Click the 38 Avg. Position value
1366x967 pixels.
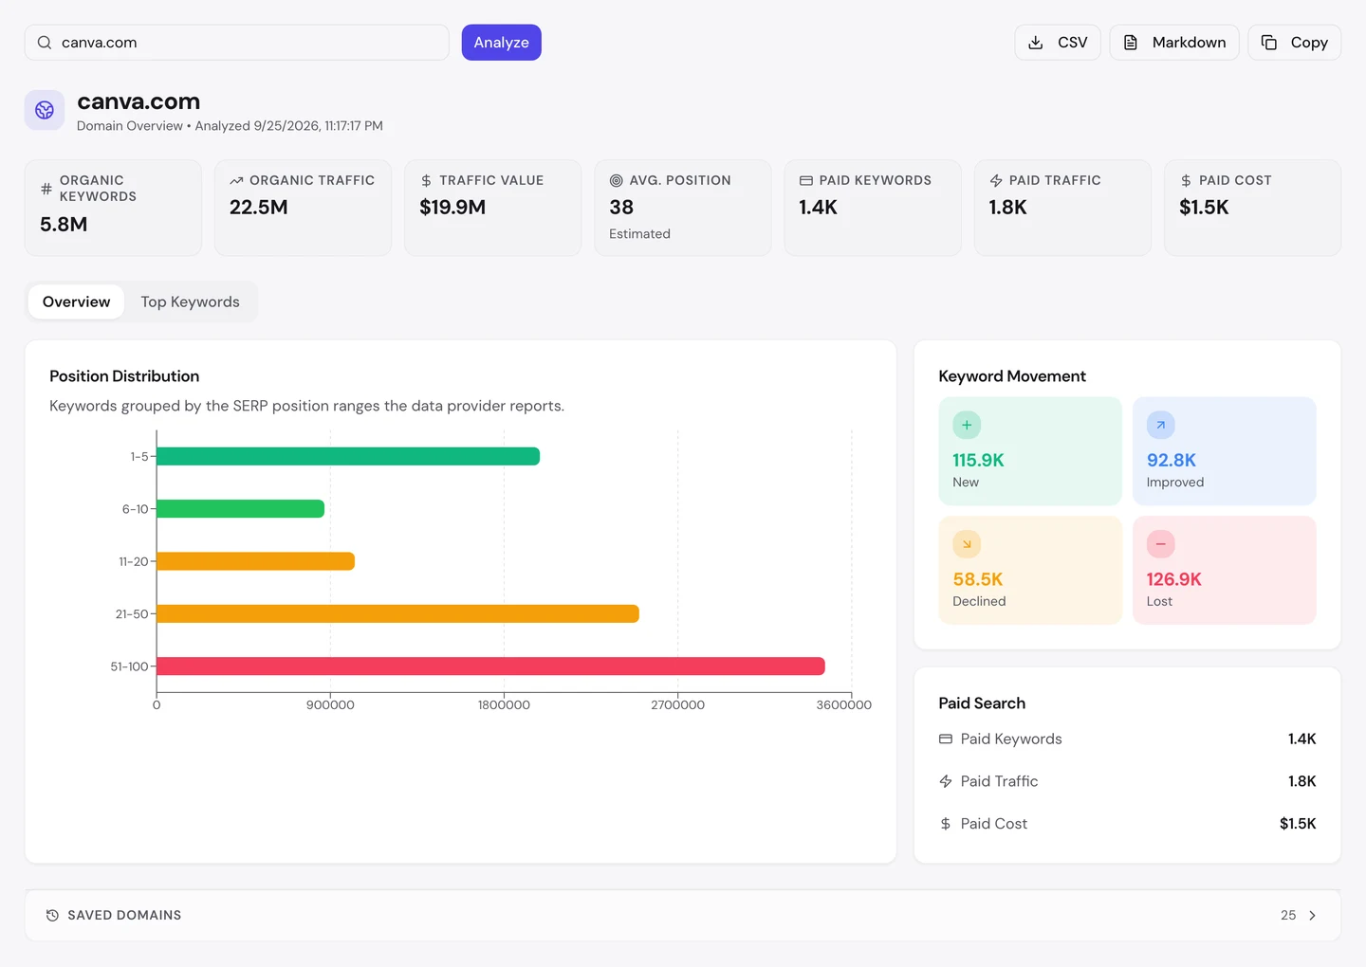pyautogui.click(x=621, y=208)
